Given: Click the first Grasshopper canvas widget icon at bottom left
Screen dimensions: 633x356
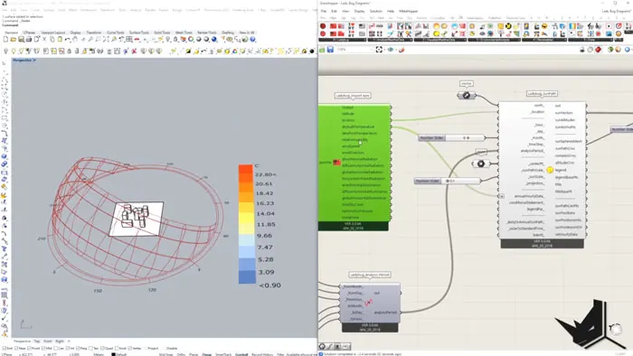Looking at the screenshot, I should coord(322,346).
